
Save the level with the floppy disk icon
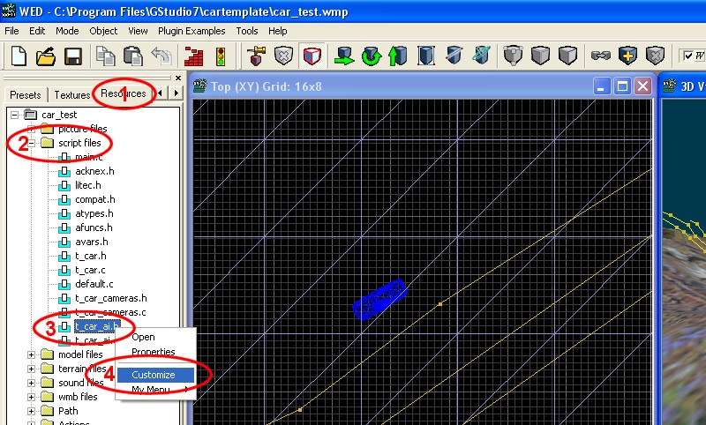pyautogui.click(x=72, y=56)
